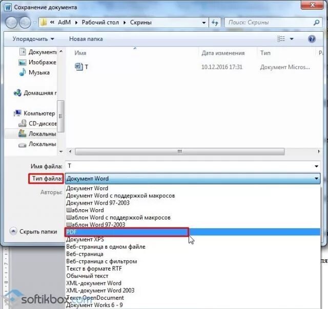Open the view options dropdown arrow

(x=292, y=39)
